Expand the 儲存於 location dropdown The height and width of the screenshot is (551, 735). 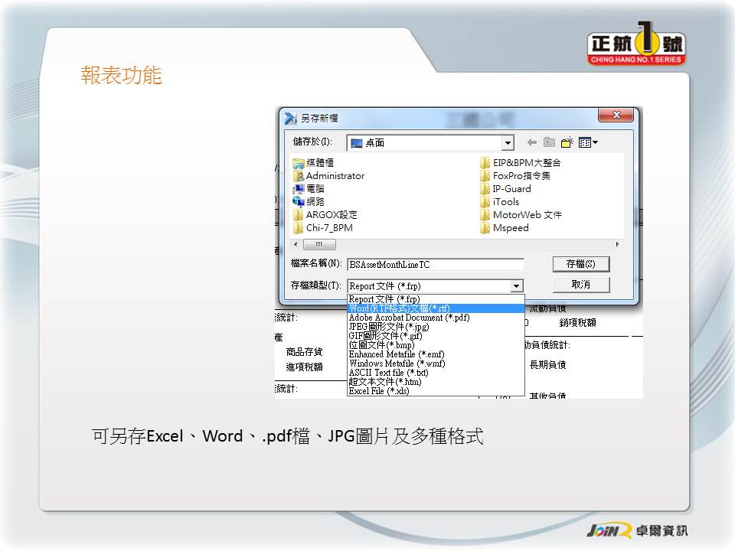click(x=508, y=143)
